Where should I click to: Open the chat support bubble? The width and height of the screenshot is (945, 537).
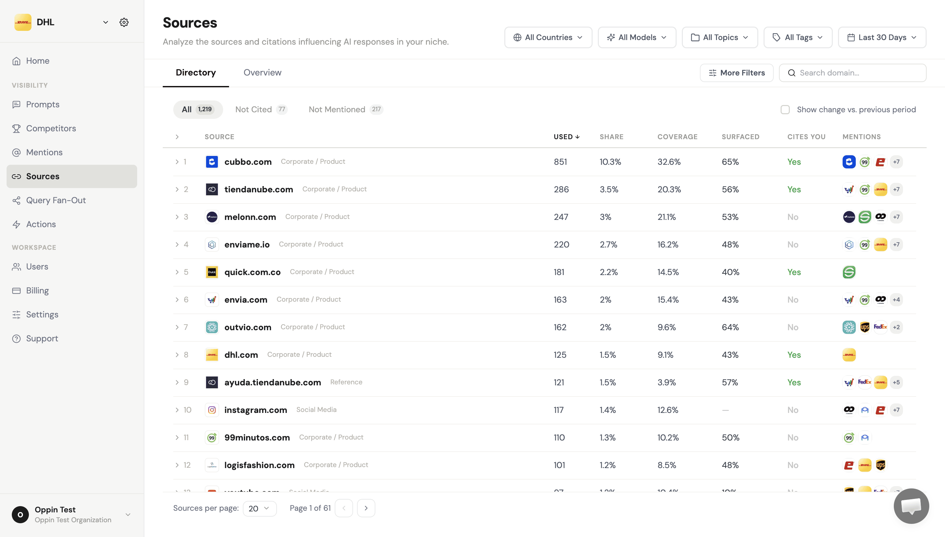click(911, 506)
